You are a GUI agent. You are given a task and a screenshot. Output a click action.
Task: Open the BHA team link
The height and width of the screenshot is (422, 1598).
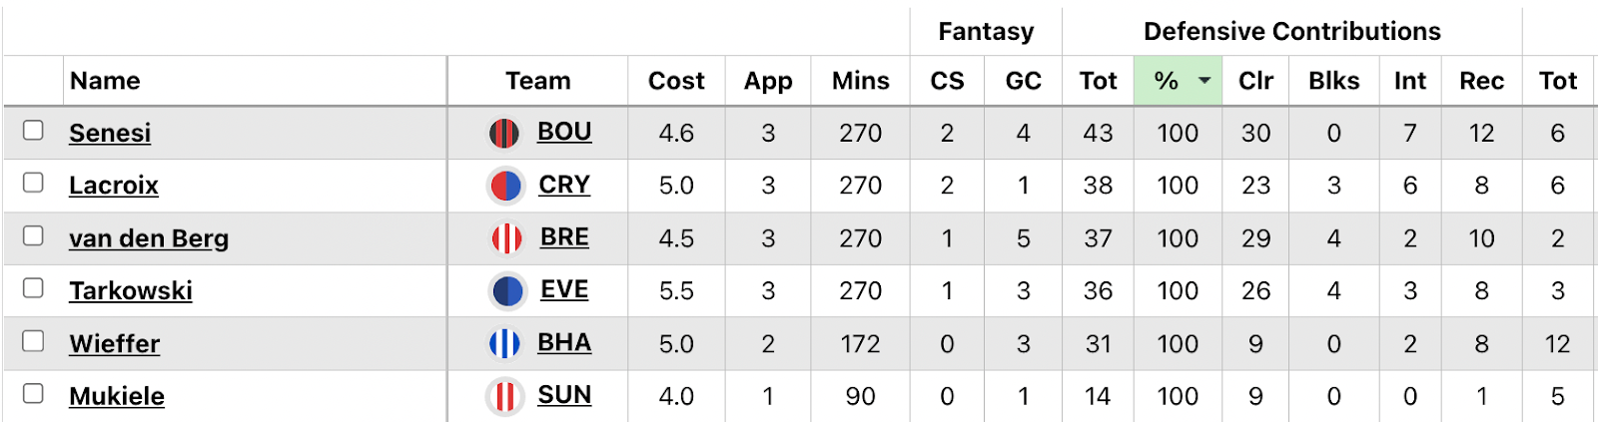[564, 343]
